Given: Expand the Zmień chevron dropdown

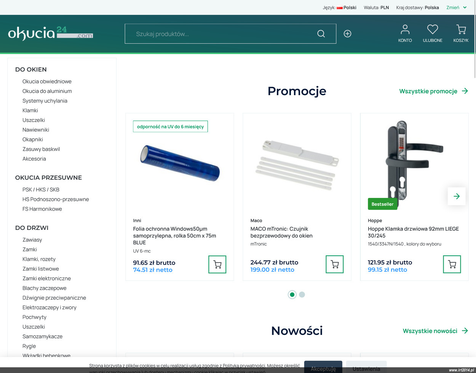Looking at the screenshot, I should [x=465, y=8].
